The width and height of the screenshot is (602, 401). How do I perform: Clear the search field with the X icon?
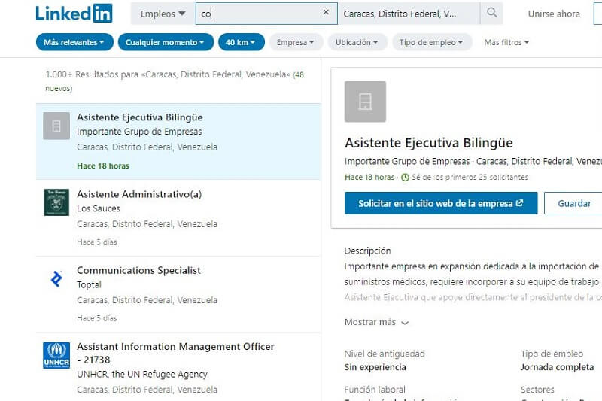(x=326, y=13)
